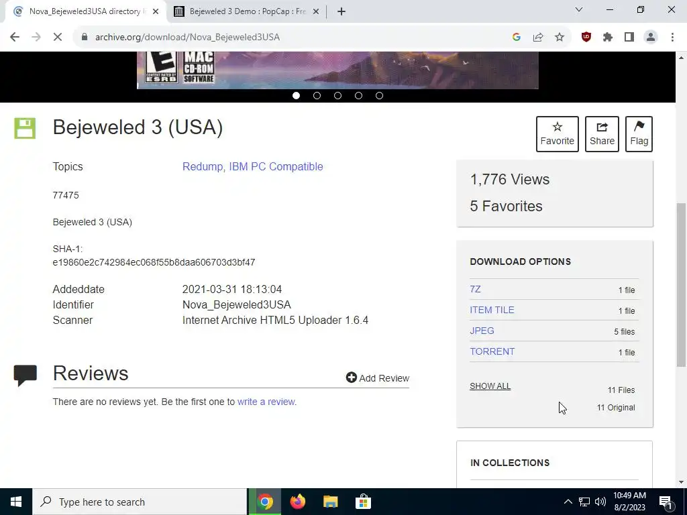Show hidden system tray icons

click(x=568, y=502)
